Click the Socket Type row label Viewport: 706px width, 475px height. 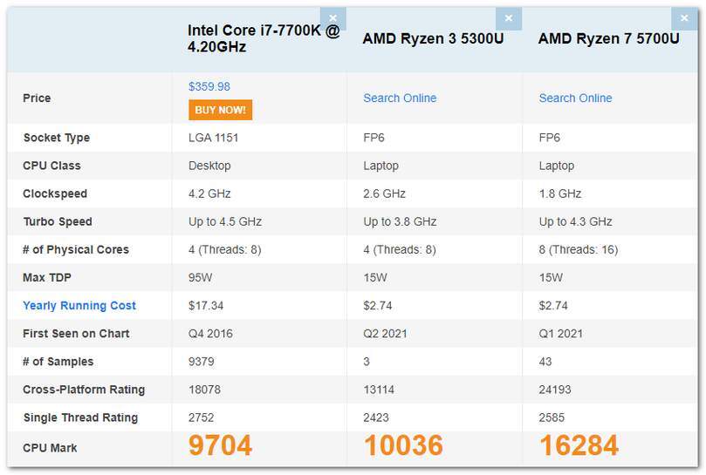(x=57, y=138)
